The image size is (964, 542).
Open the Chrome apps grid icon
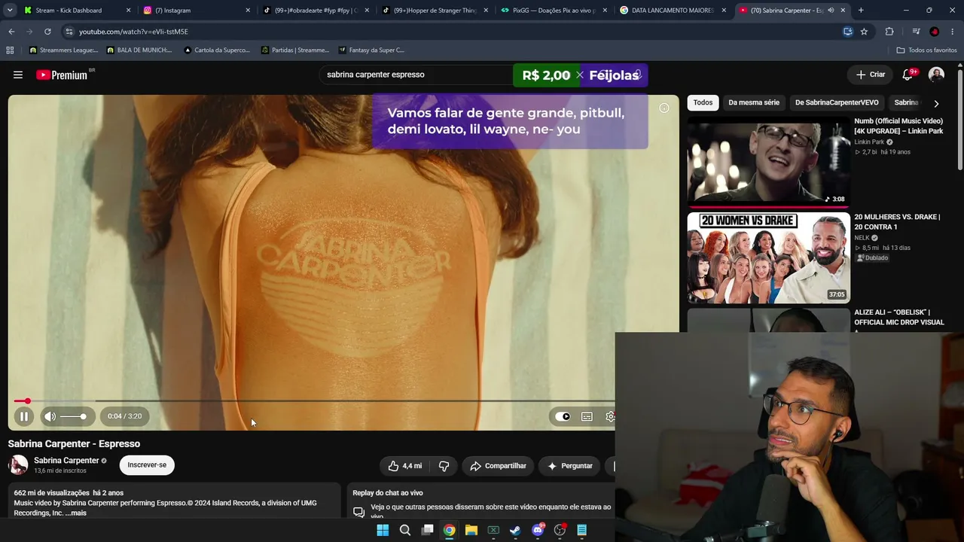tap(10, 50)
